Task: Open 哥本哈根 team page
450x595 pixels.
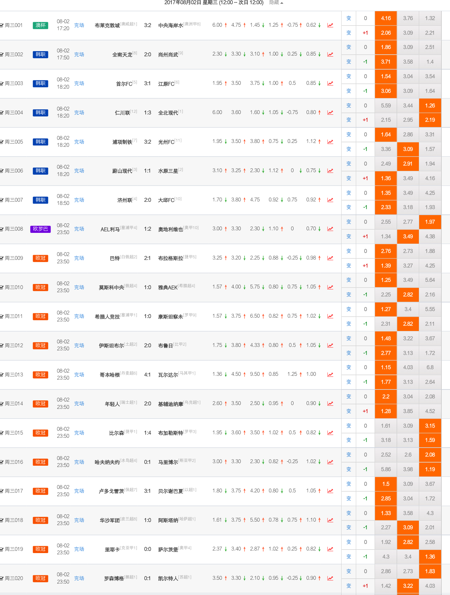Action: (110, 375)
